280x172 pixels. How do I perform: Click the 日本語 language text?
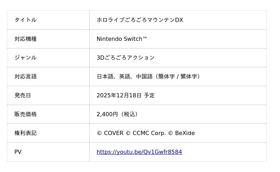(105, 77)
